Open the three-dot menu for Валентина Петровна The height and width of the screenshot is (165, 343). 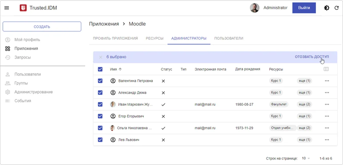point(327,81)
